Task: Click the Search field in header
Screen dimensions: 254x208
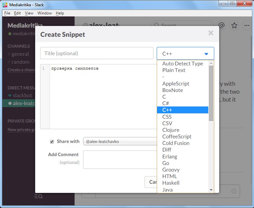Action: pos(183,25)
